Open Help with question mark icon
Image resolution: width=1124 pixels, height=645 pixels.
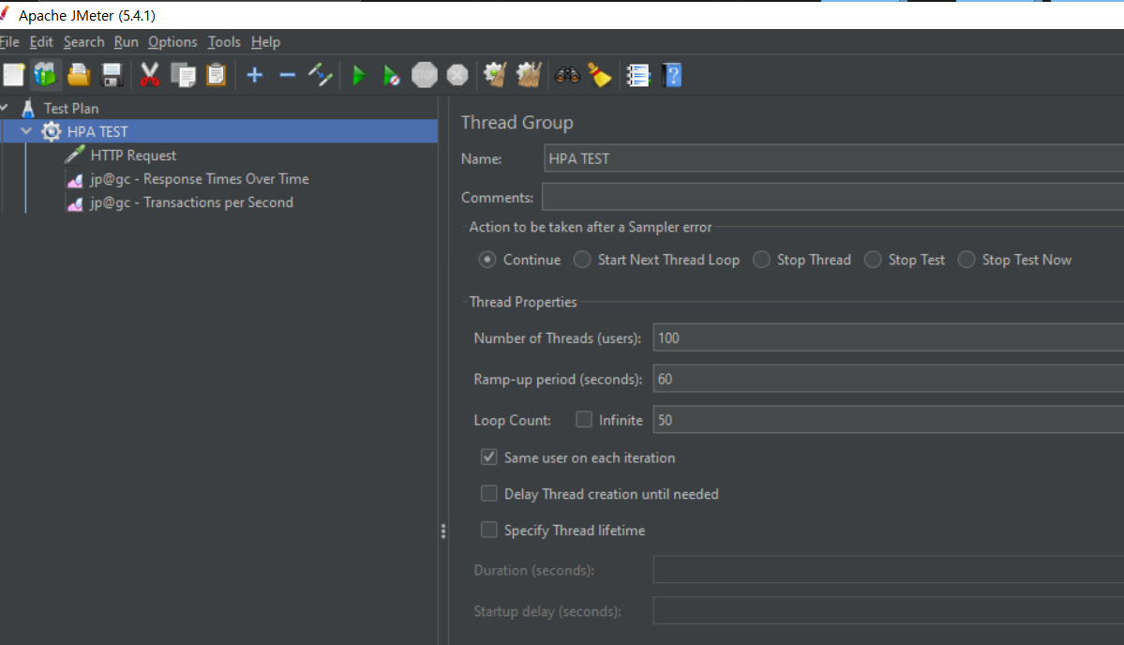[x=672, y=75]
